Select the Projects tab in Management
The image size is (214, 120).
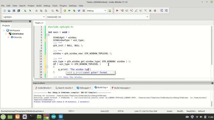pyautogui.click(x=6, y=26)
